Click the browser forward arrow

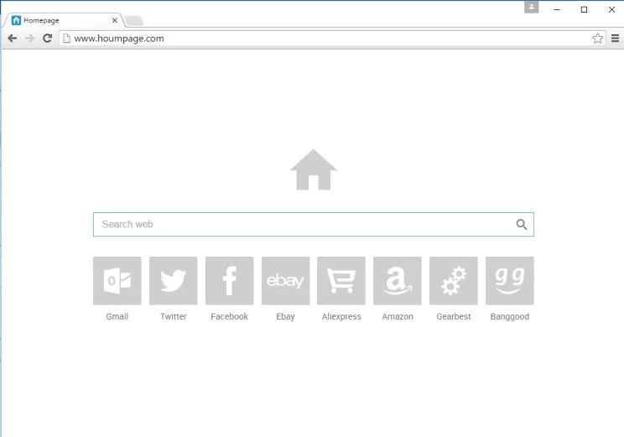pyautogui.click(x=29, y=39)
